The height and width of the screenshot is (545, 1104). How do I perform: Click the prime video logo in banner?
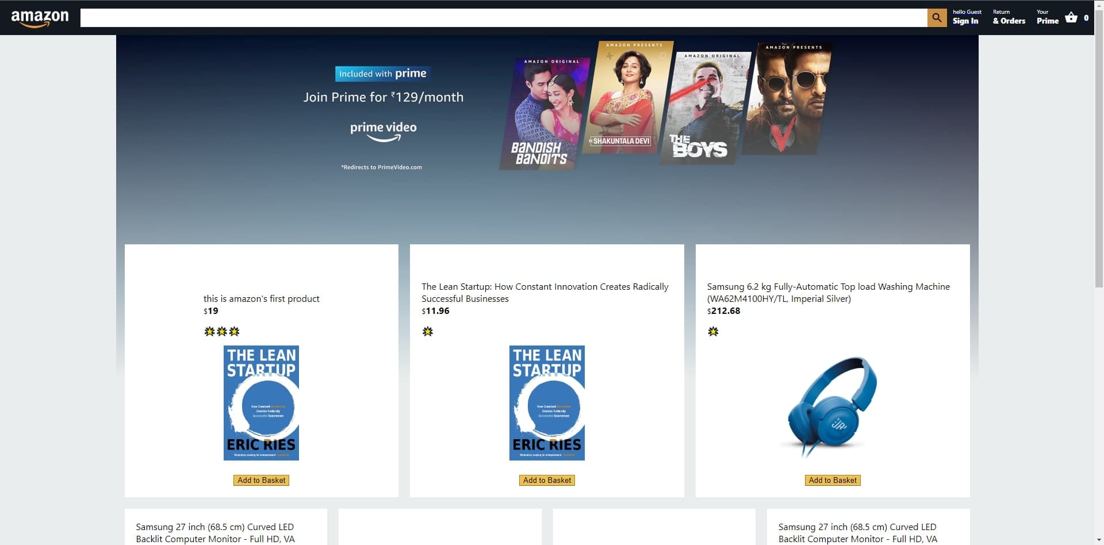(x=384, y=131)
